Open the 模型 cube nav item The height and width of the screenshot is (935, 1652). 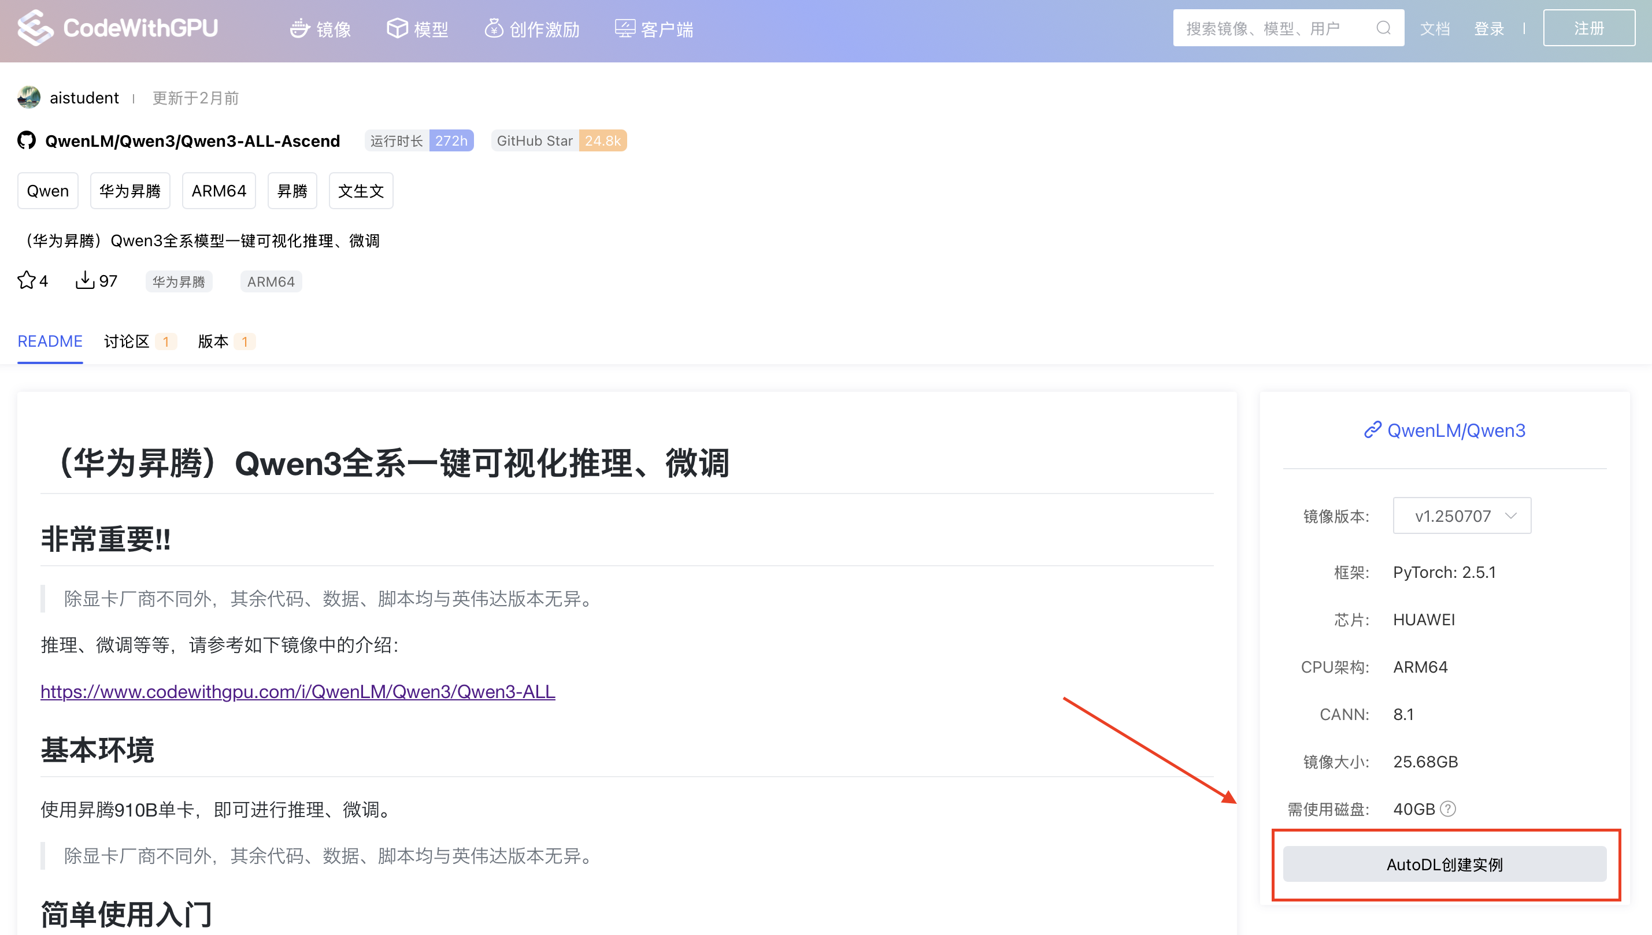click(417, 29)
